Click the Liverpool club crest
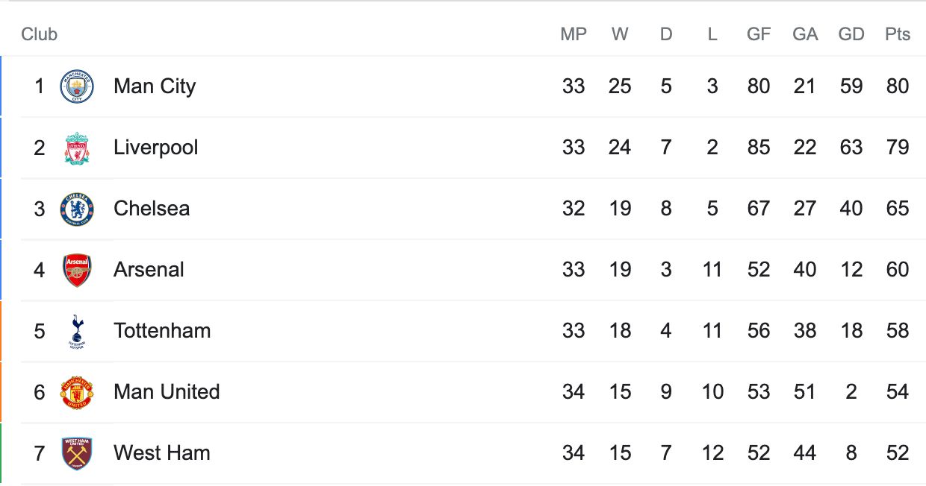The image size is (926, 486). click(x=77, y=148)
